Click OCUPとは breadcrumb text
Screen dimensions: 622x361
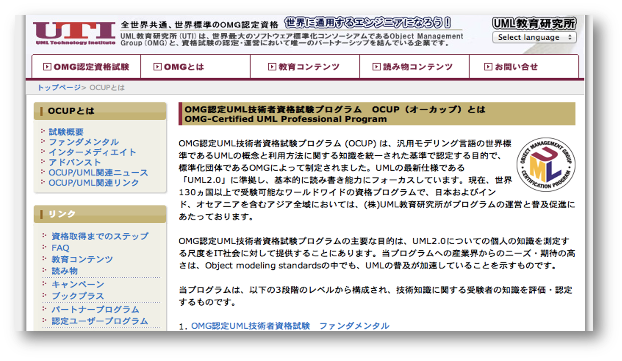coord(107,88)
